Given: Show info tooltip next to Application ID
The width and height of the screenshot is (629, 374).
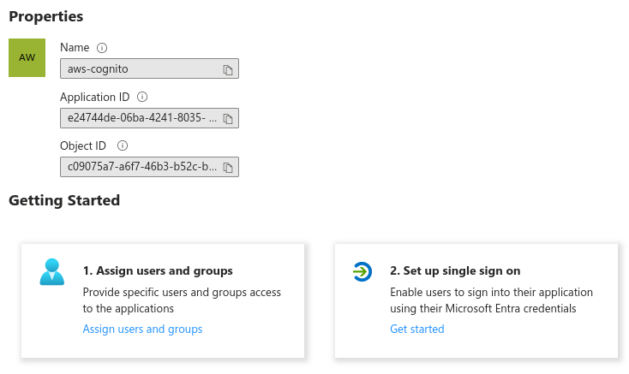Looking at the screenshot, I should pos(142,97).
